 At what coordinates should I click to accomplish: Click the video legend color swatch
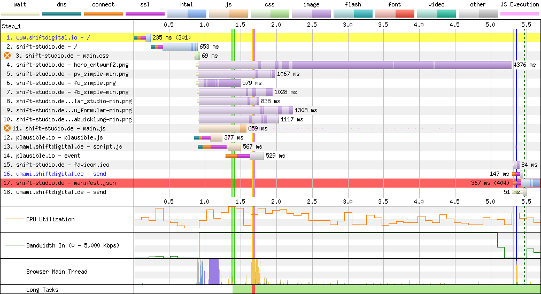coord(436,14)
